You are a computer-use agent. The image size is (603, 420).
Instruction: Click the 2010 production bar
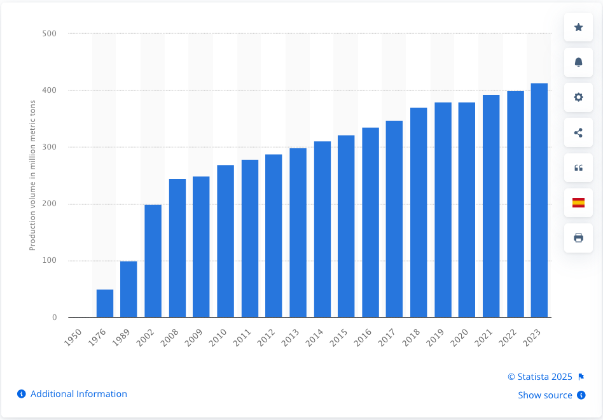[225, 241]
